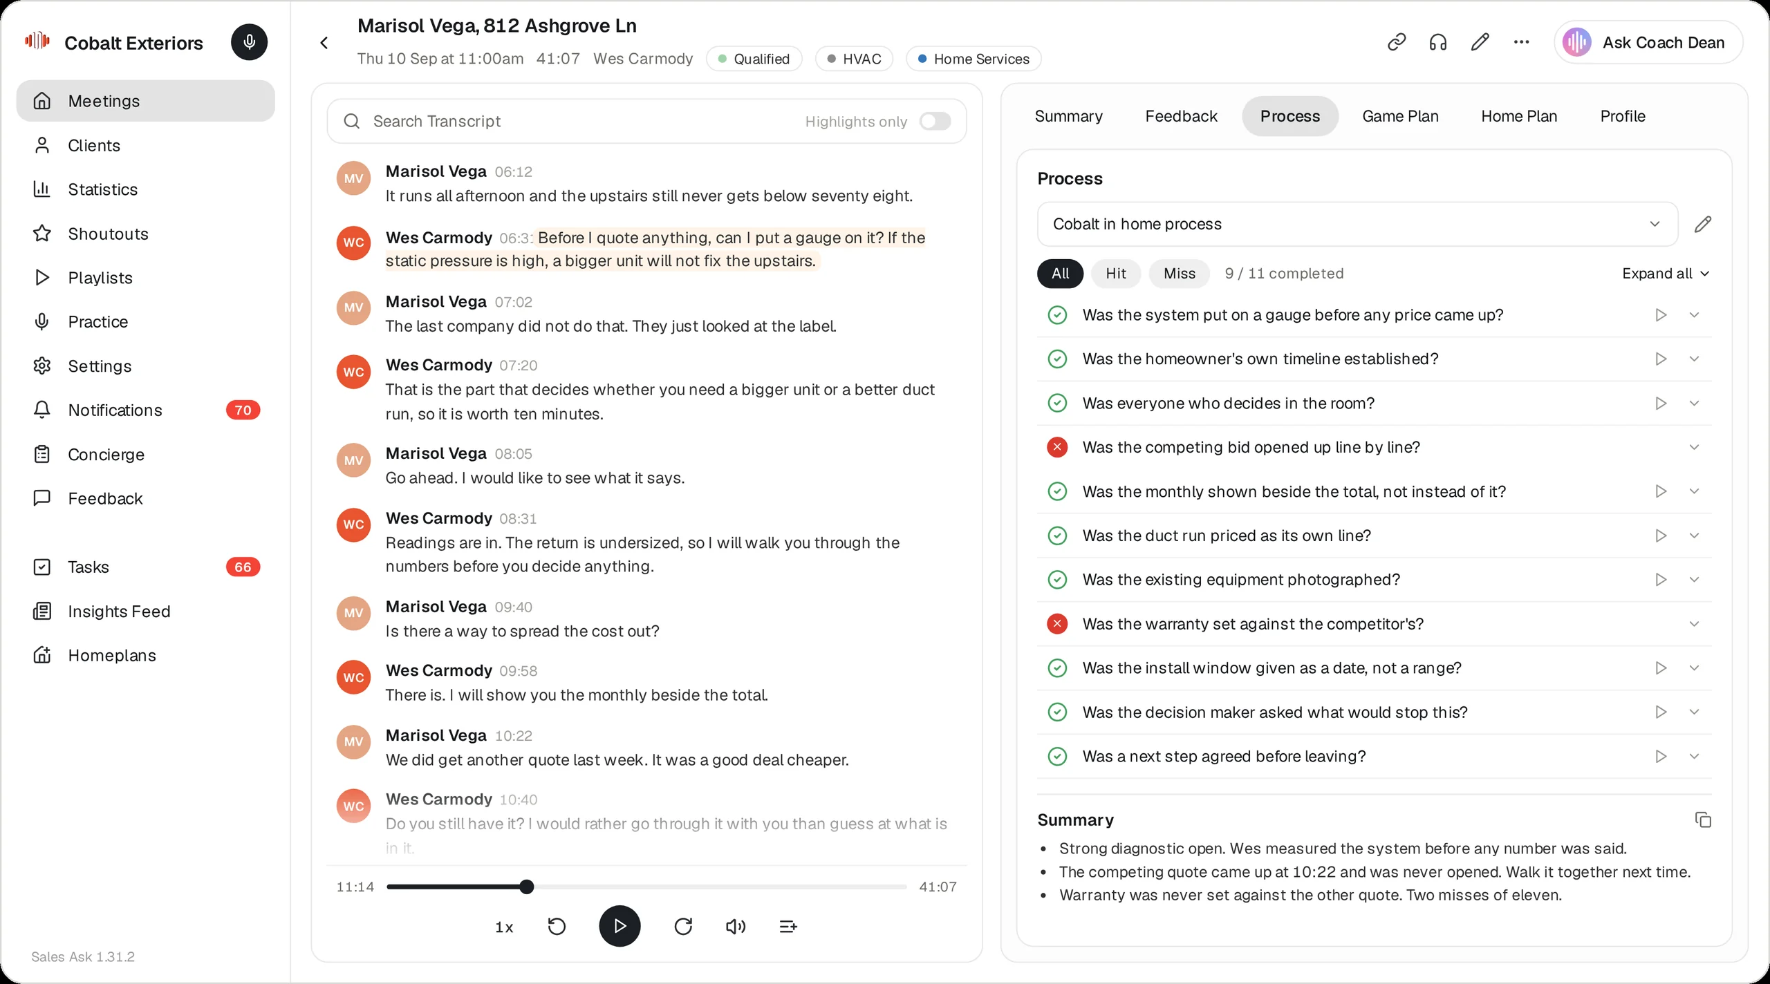The width and height of the screenshot is (1770, 984).
Task: Open the Homeplans sidebar item
Action: pyautogui.click(x=145, y=655)
